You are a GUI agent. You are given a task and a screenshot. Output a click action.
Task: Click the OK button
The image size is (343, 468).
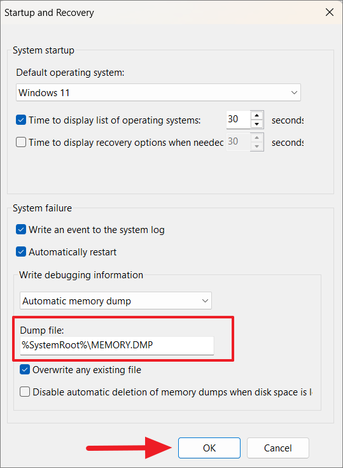pos(209,448)
